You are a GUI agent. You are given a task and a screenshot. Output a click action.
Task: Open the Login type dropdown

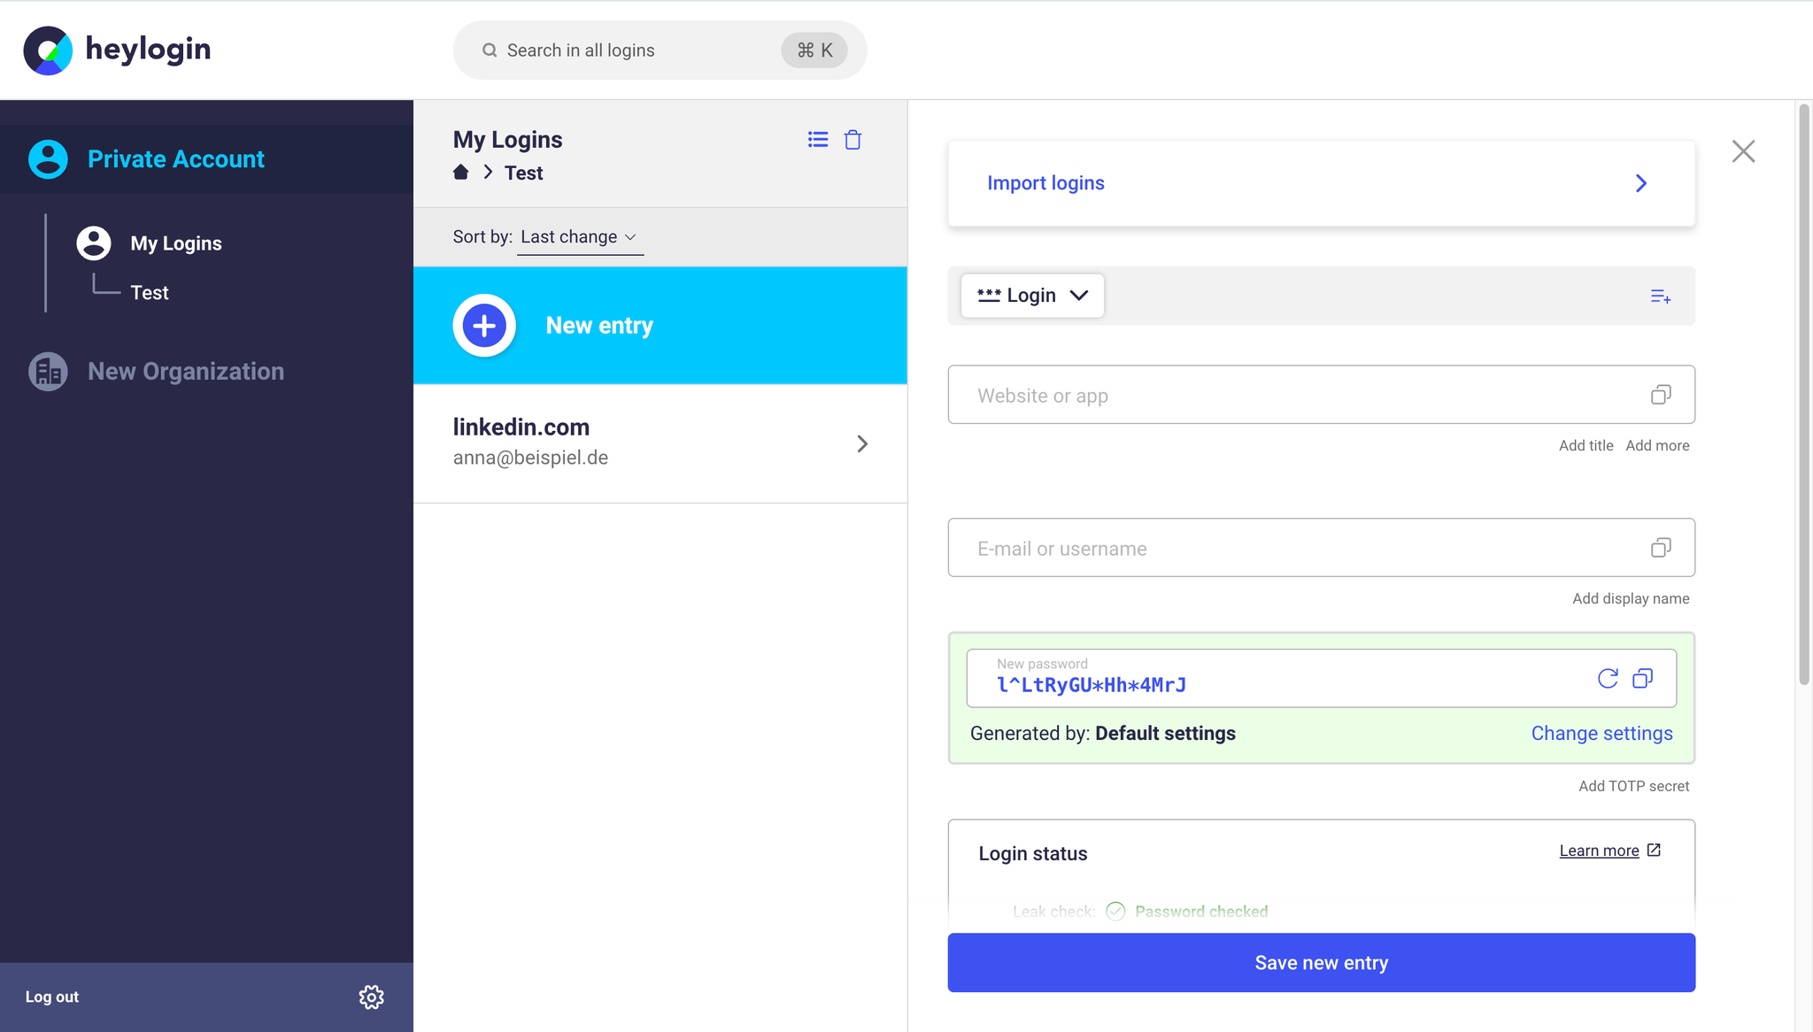tap(1032, 296)
